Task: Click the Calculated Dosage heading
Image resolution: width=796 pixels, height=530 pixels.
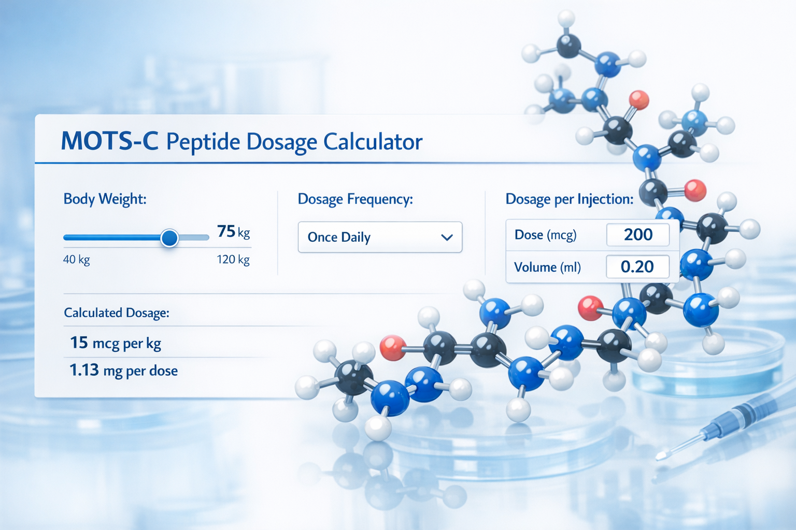Action: [x=116, y=313]
